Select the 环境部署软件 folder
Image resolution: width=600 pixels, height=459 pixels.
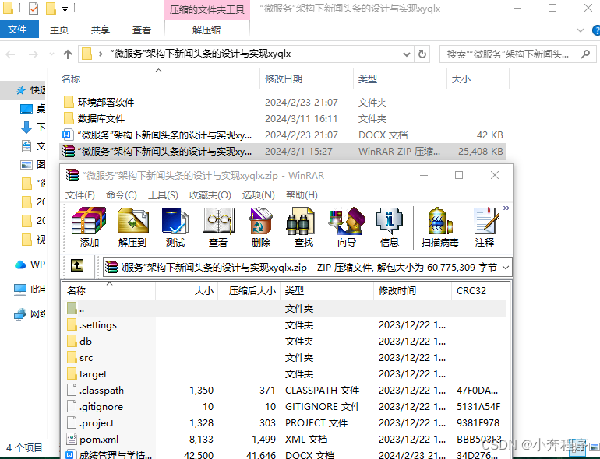coord(283,103)
